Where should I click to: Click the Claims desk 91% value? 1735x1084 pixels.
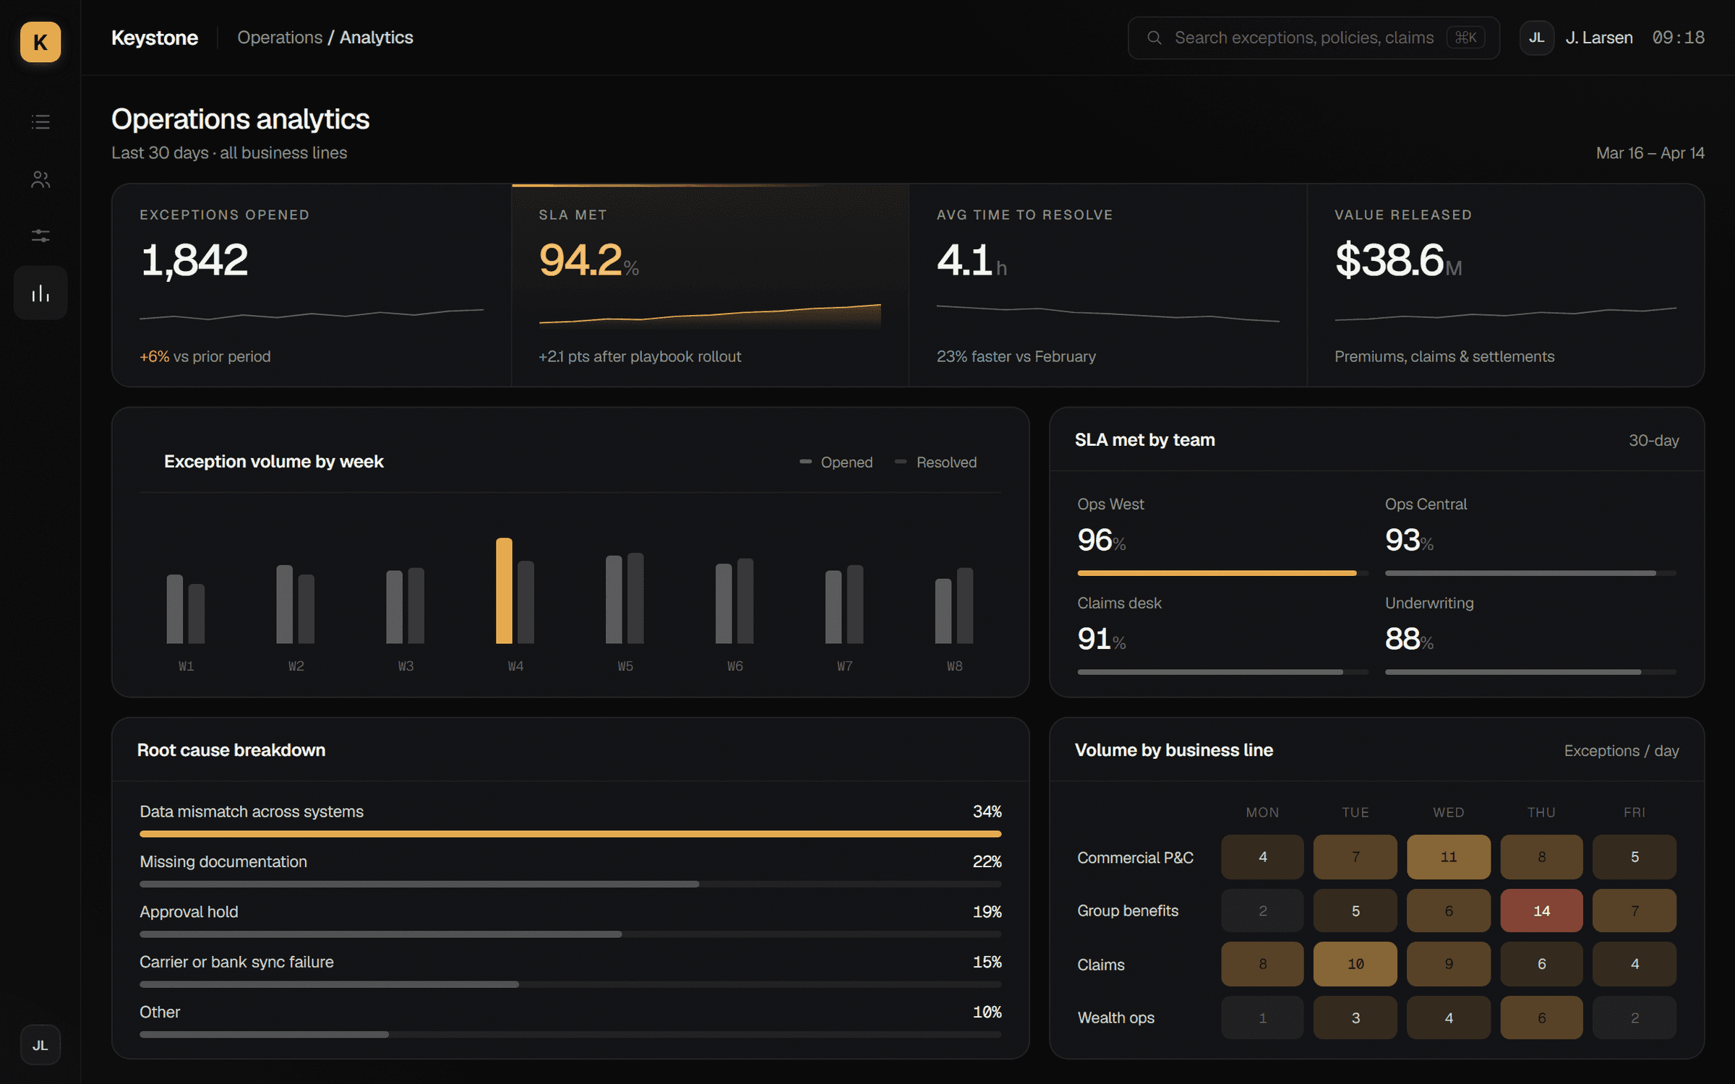pyautogui.click(x=1101, y=639)
